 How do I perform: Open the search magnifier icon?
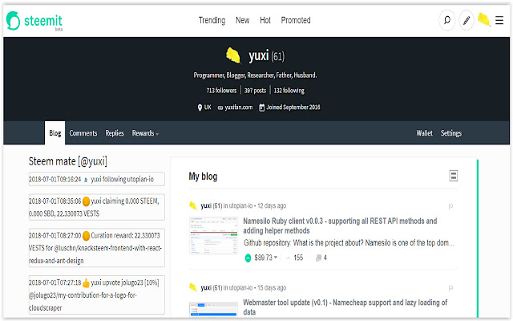[x=447, y=21]
